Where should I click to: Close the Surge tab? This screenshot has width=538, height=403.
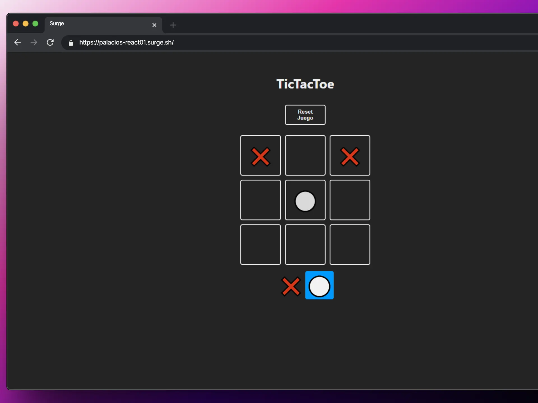(154, 25)
